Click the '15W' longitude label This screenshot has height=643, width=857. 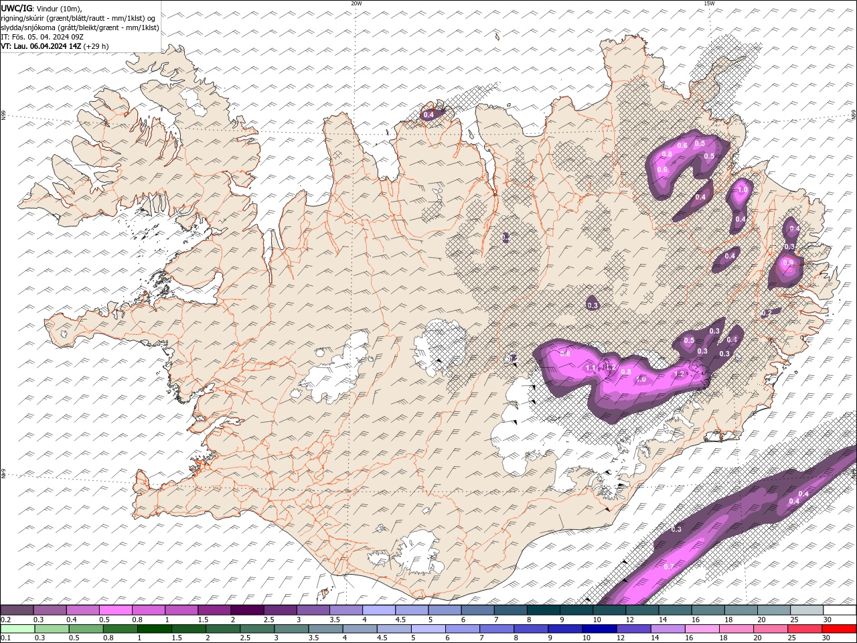[x=709, y=3]
